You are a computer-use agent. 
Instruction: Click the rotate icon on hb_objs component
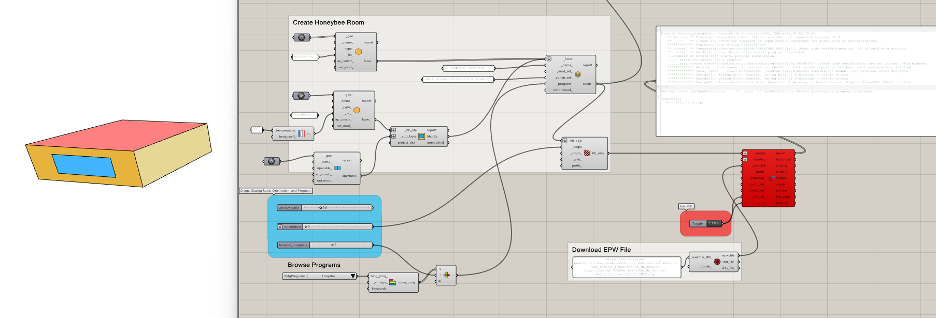point(587,153)
